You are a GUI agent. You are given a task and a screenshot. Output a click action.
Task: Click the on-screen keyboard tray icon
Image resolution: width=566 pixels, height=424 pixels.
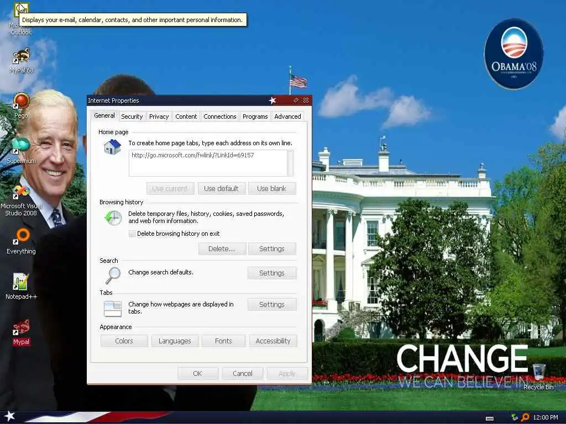490,418
